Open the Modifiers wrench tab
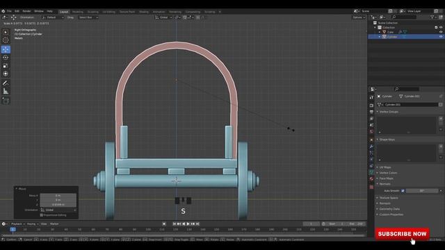The width and height of the screenshot is (445, 250). point(371,147)
